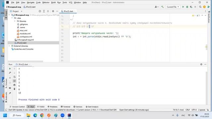
Task: Clear all console output trash icon
Action: click(15, 89)
